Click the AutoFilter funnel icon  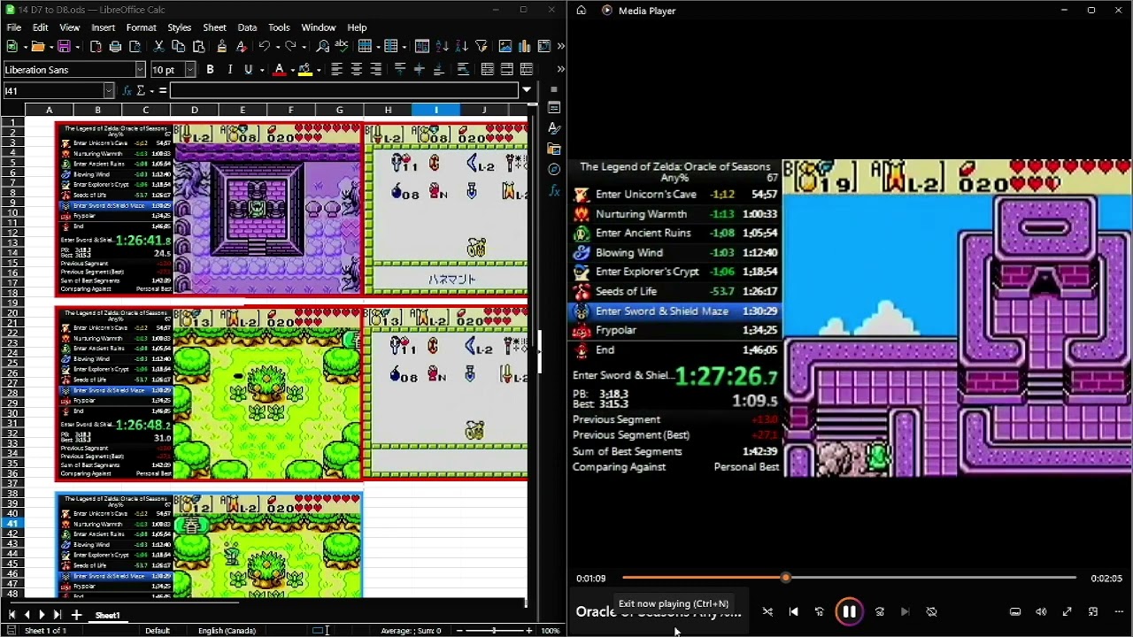coord(482,46)
